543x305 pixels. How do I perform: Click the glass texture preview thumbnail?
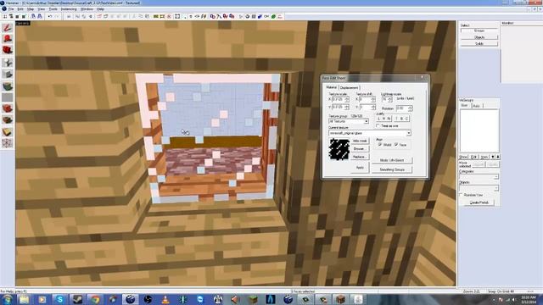(339, 149)
